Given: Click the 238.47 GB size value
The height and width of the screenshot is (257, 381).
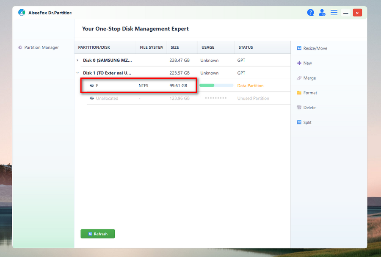Looking at the screenshot, I should click(179, 60).
